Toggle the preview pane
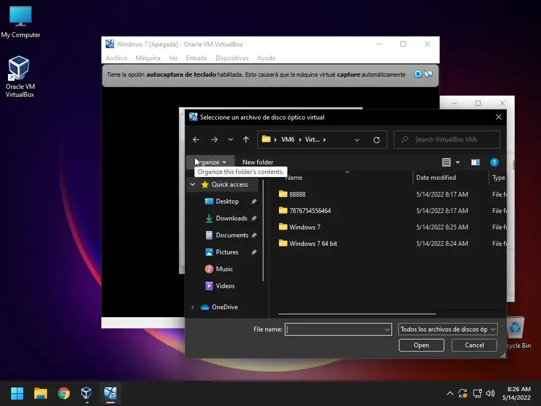 tap(475, 162)
